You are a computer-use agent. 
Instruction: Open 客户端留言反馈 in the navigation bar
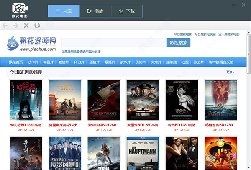click(x=221, y=62)
